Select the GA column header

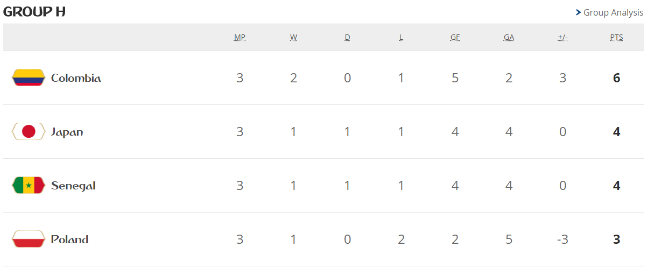point(509,37)
